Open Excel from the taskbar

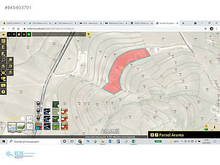click(x=134, y=142)
